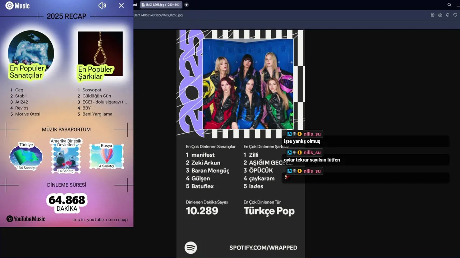Select song 'Beni Yargılama'
The image size is (460, 258).
tap(97, 114)
